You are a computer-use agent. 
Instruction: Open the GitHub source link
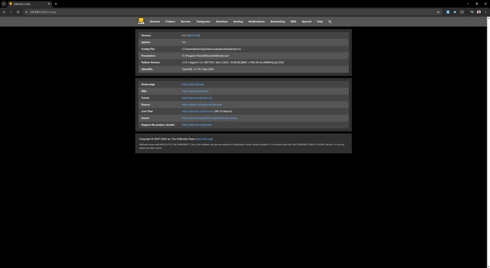tap(202, 105)
